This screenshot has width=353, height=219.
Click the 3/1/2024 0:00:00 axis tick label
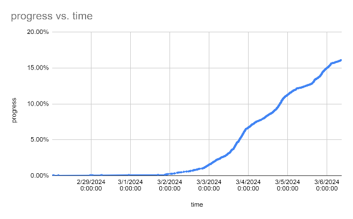pos(130,185)
